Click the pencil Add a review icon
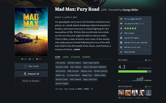 121,33
